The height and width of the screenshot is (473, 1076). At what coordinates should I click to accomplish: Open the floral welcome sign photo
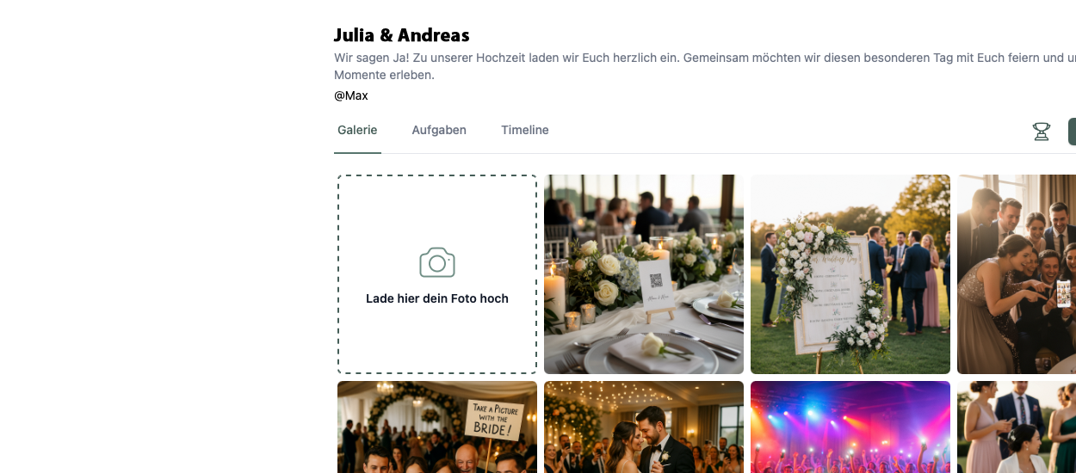point(850,274)
